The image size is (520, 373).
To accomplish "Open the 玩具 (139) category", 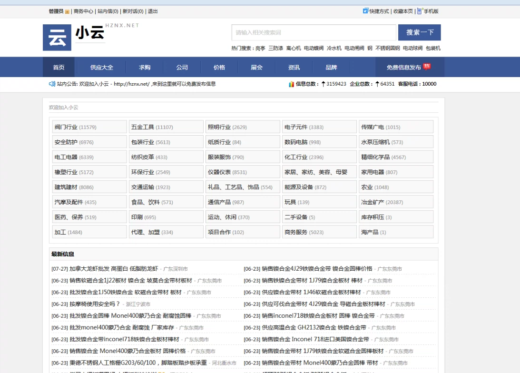I will [319, 202].
